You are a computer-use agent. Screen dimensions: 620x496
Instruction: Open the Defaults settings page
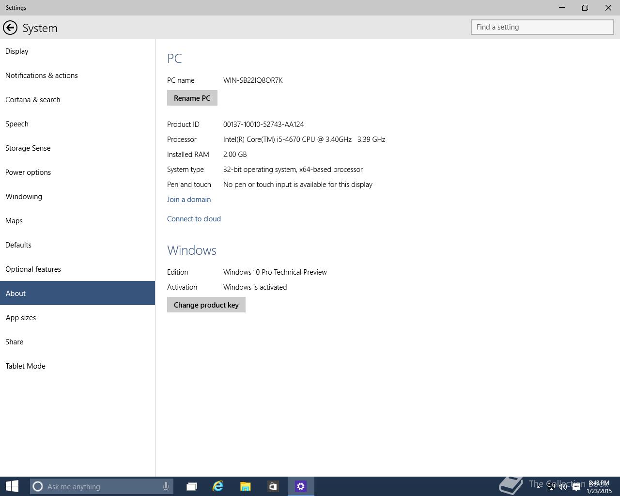tap(77, 245)
